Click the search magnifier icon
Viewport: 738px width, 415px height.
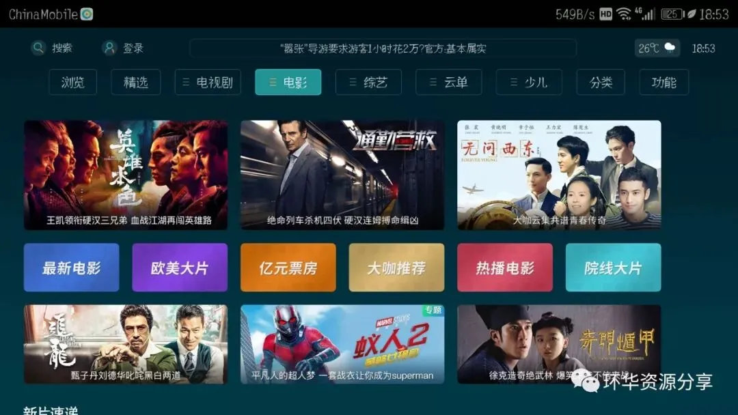tap(38, 48)
